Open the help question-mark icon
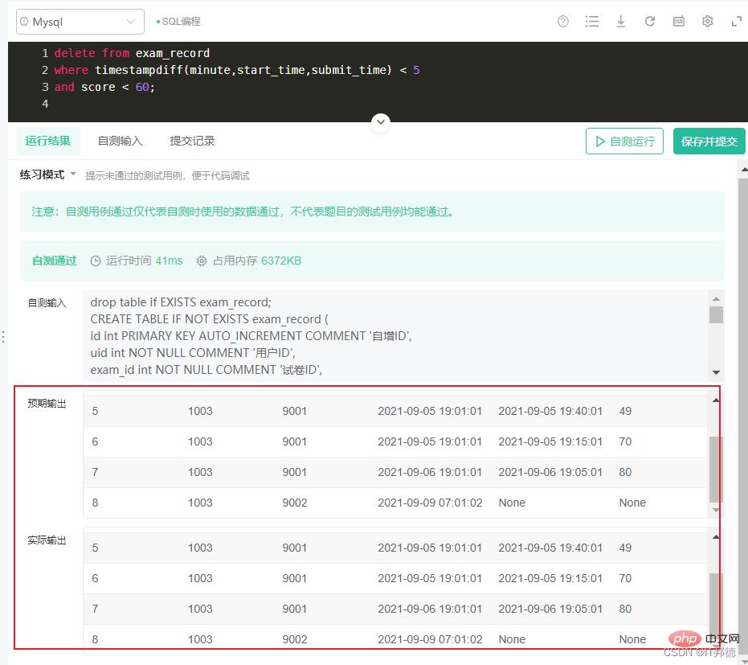 click(563, 22)
